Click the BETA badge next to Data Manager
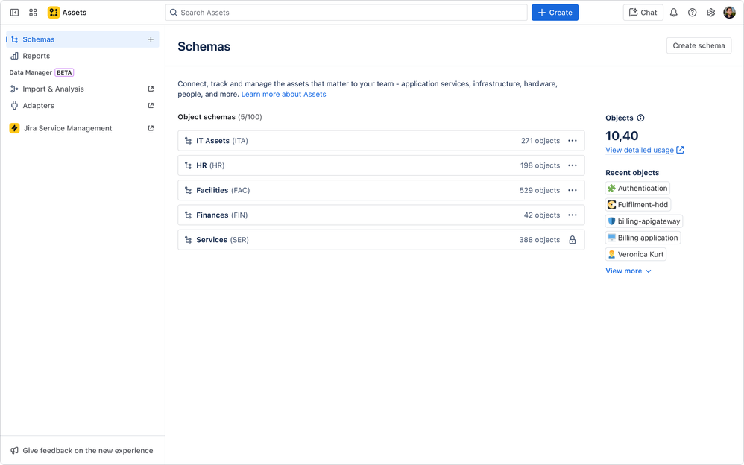Viewport: 744px width, 465px height. 64,72
